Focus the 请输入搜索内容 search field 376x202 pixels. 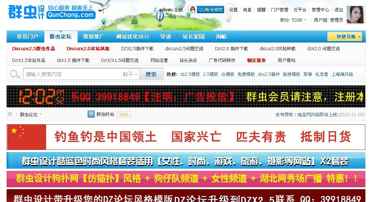[72, 74]
